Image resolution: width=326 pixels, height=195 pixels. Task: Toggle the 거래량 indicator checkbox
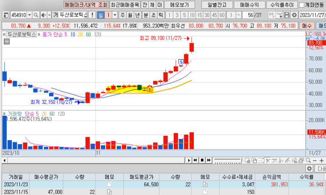click(4, 114)
